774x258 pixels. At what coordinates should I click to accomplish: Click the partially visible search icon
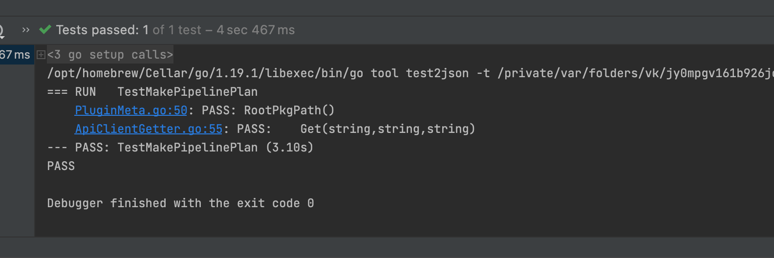click(x=2, y=31)
